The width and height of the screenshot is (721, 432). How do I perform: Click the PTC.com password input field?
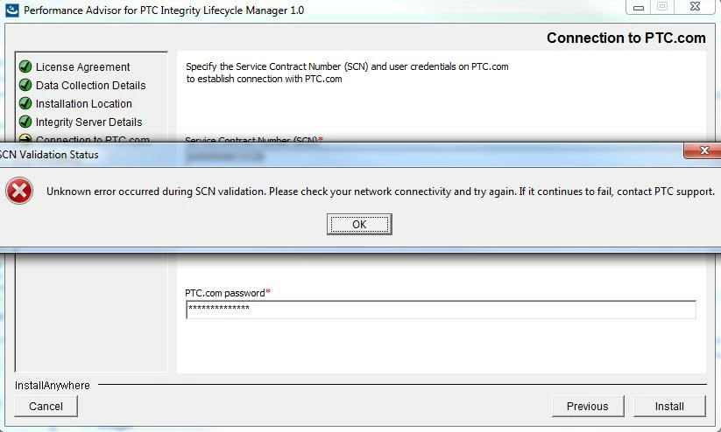pyautogui.click(x=441, y=310)
